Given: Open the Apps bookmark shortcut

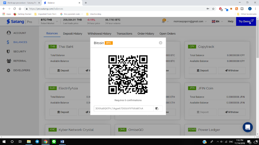Looking at the screenshot, I should (7, 14).
